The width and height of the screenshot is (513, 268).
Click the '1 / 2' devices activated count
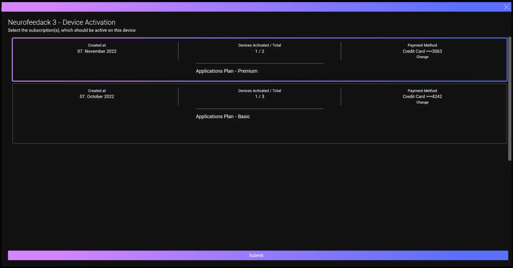click(260, 51)
